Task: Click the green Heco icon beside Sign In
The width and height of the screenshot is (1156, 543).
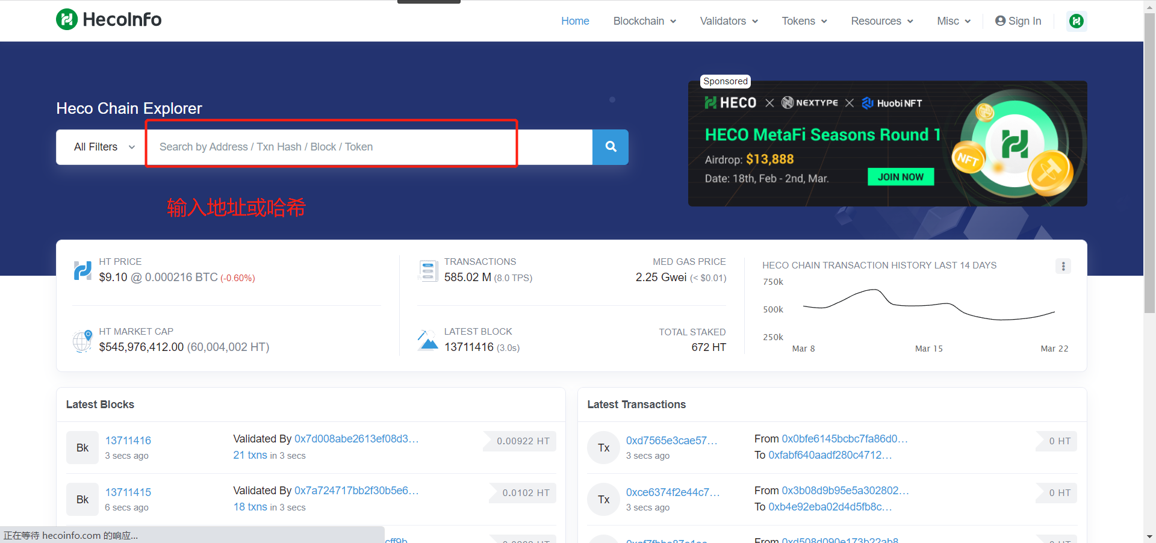Action: pyautogui.click(x=1076, y=21)
